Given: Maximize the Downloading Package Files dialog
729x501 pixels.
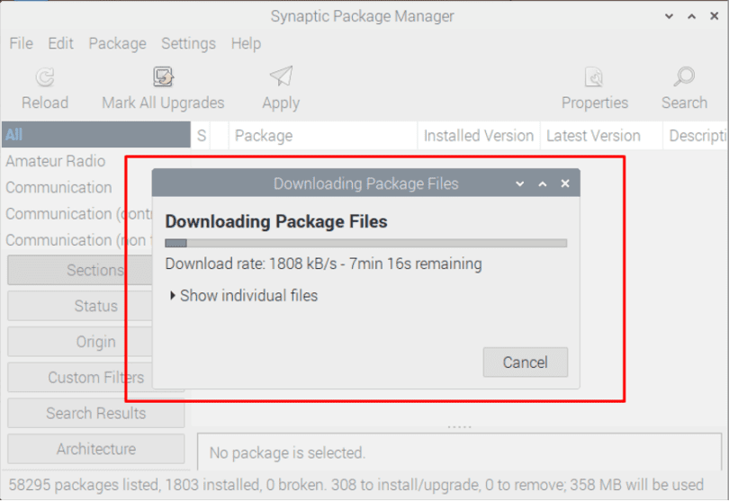Looking at the screenshot, I should tap(543, 184).
